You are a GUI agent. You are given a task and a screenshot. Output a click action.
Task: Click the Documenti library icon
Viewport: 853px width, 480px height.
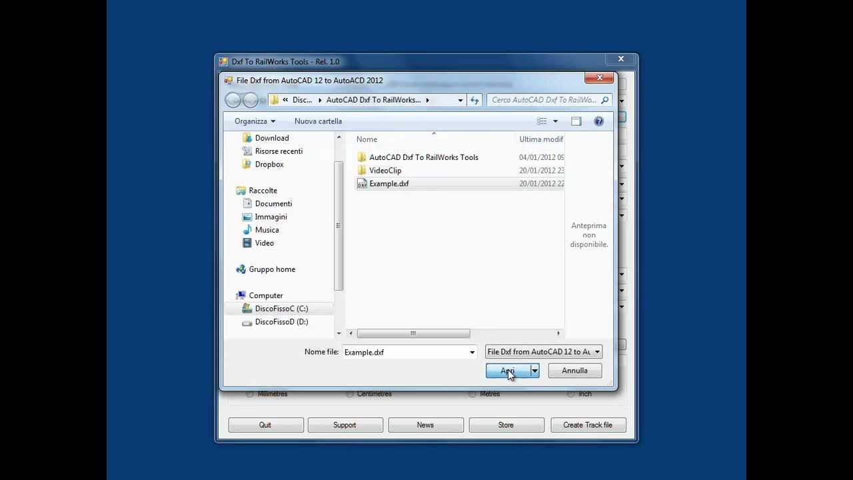(x=247, y=203)
